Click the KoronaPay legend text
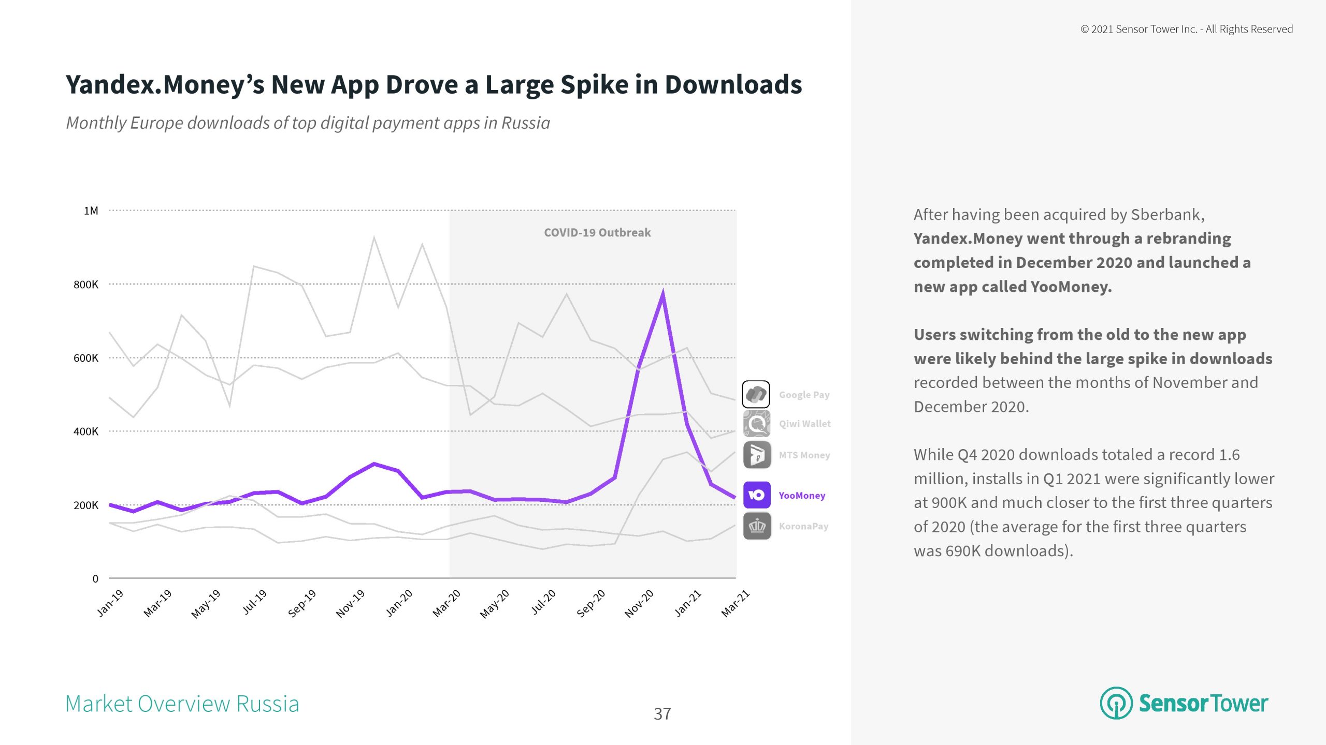 [x=803, y=526]
